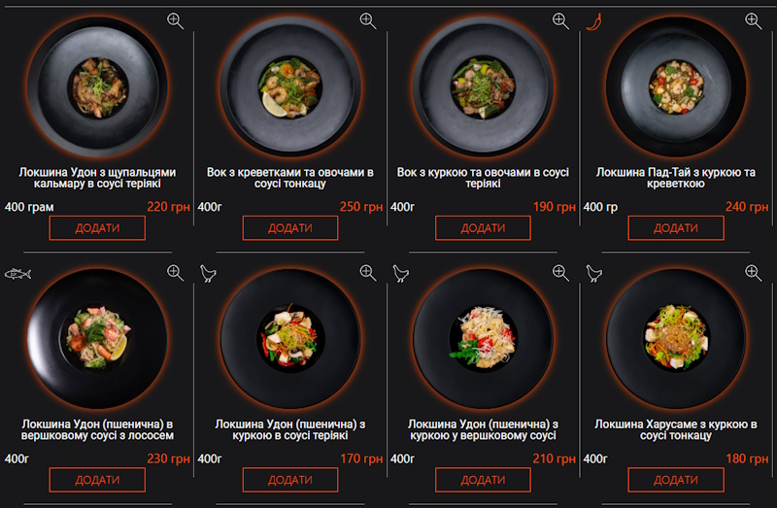Screen dimensions: 777x508
Task: Open magnifier on Harusame chicken noodles
Action: pos(754,273)
